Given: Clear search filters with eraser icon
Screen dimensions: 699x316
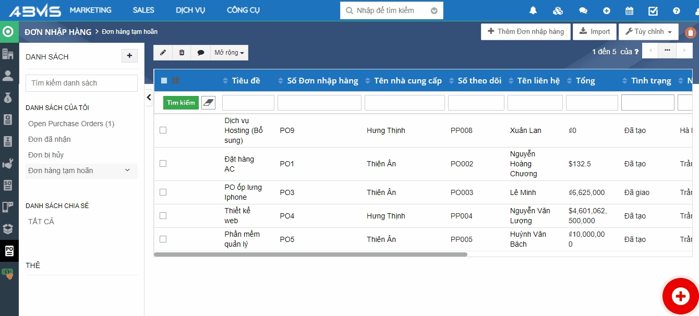Looking at the screenshot, I should 208,103.
